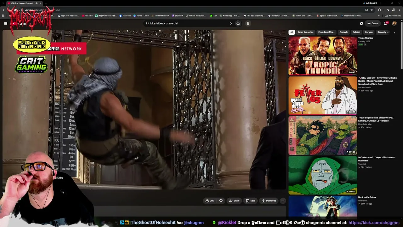The height and width of the screenshot is (227, 403).
Task: Click Ask Gemini in the title bar
Action: (370, 3)
